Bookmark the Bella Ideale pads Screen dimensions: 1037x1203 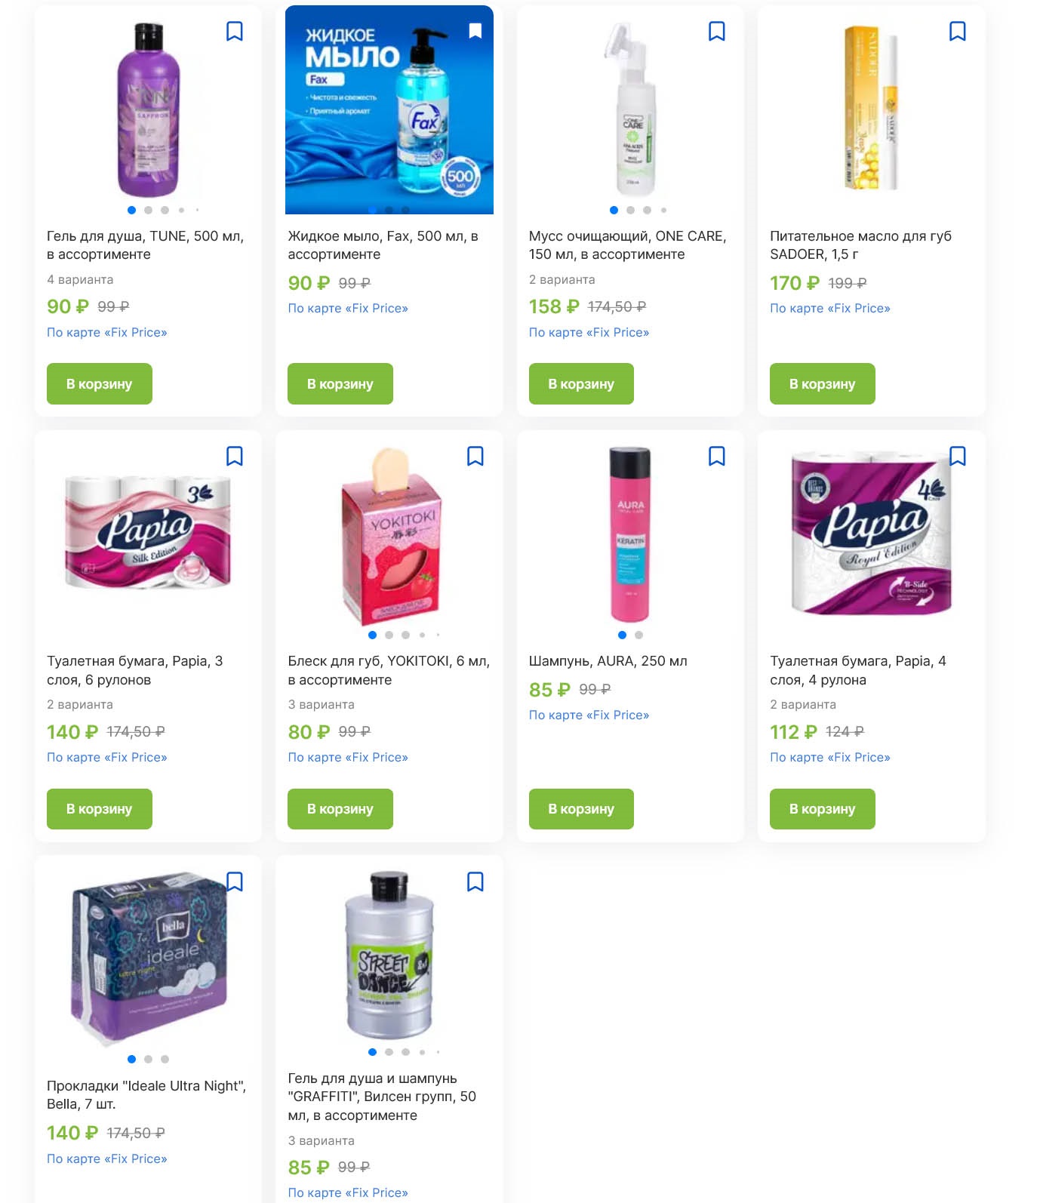click(x=235, y=881)
